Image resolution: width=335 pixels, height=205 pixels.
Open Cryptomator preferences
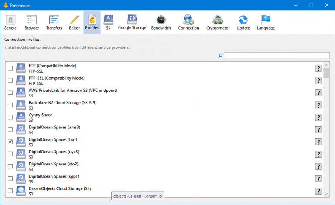pyautogui.click(x=218, y=22)
